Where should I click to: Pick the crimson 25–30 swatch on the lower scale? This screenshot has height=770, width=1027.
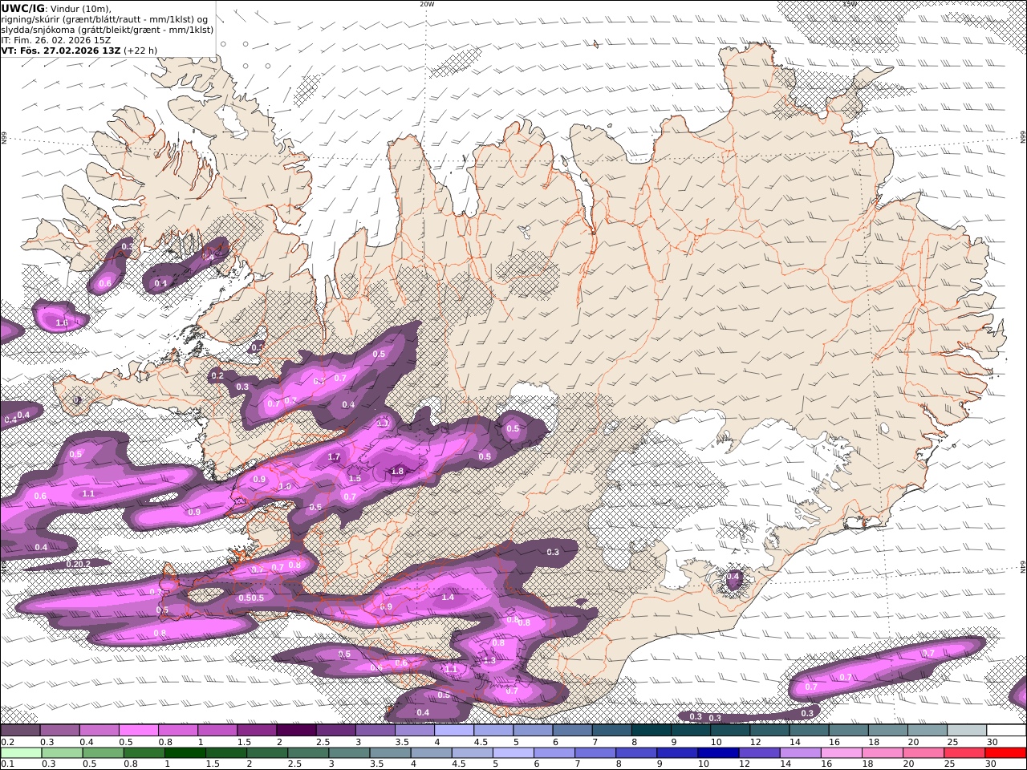click(965, 753)
